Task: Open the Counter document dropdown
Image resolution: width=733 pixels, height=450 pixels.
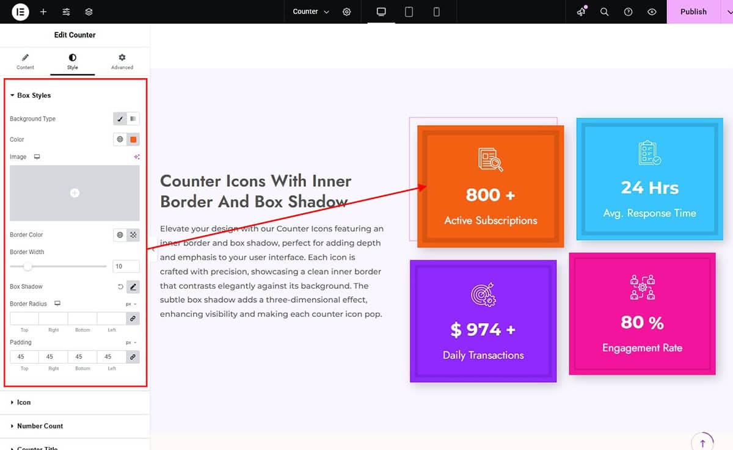Action: [x=311, y=12]
